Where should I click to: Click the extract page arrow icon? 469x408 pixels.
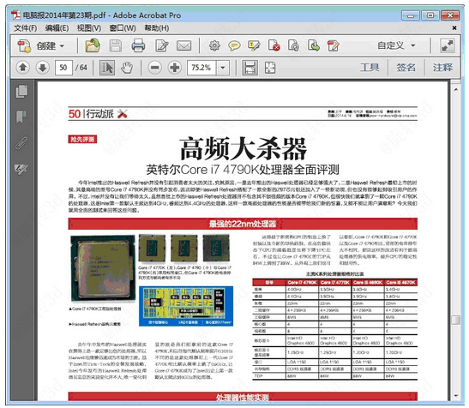coord(314,45)
